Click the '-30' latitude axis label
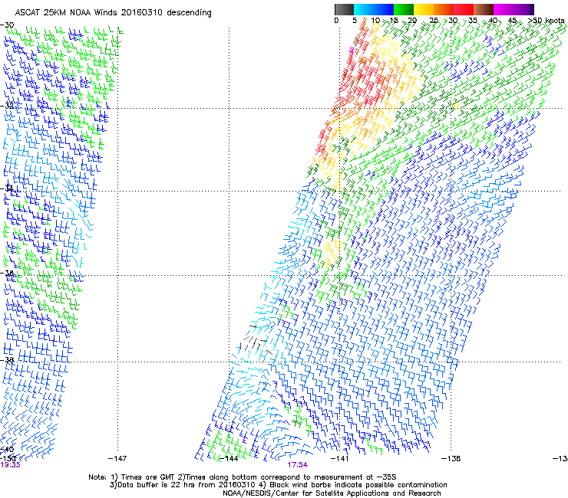 [x=7, y=25]
